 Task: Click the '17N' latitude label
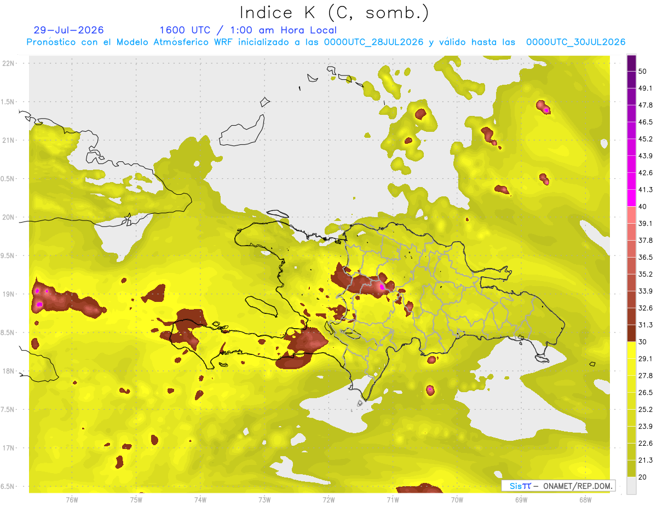click(9, 448)
